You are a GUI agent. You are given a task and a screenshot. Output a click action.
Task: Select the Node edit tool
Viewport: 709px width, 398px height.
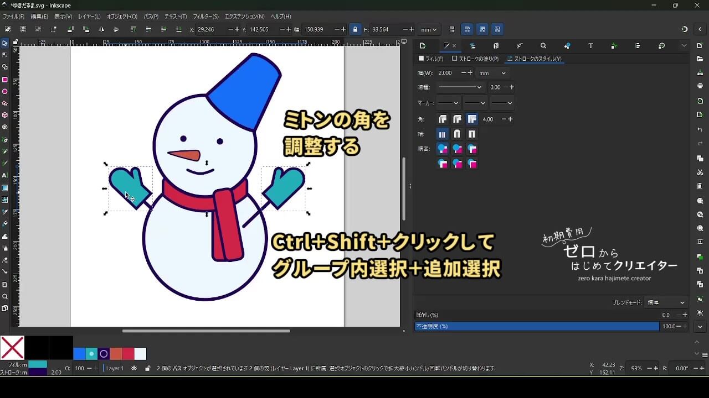tap(5, 55)
